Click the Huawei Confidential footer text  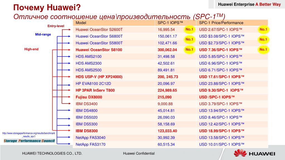tap(139, 154)
